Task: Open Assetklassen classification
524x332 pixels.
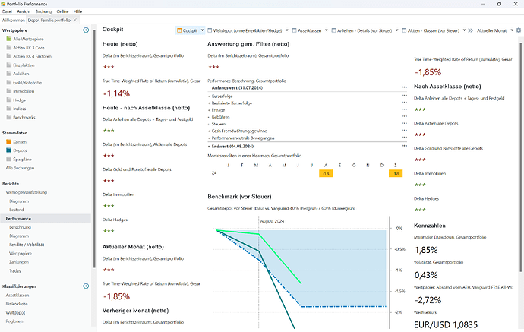Action: (17, 296)
